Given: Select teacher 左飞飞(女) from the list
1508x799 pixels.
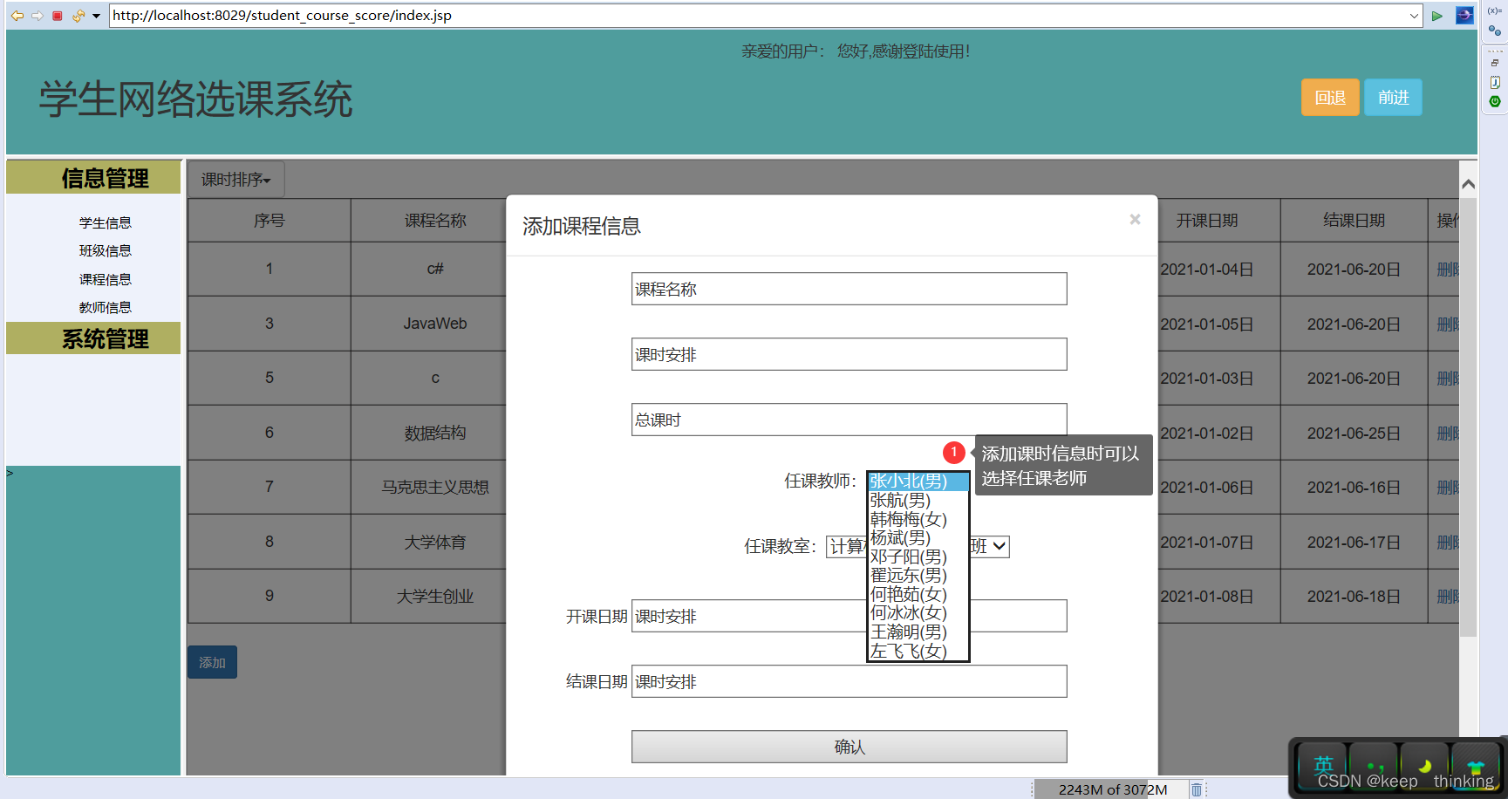Looking at the screenshot, I should tap(918, 651).
